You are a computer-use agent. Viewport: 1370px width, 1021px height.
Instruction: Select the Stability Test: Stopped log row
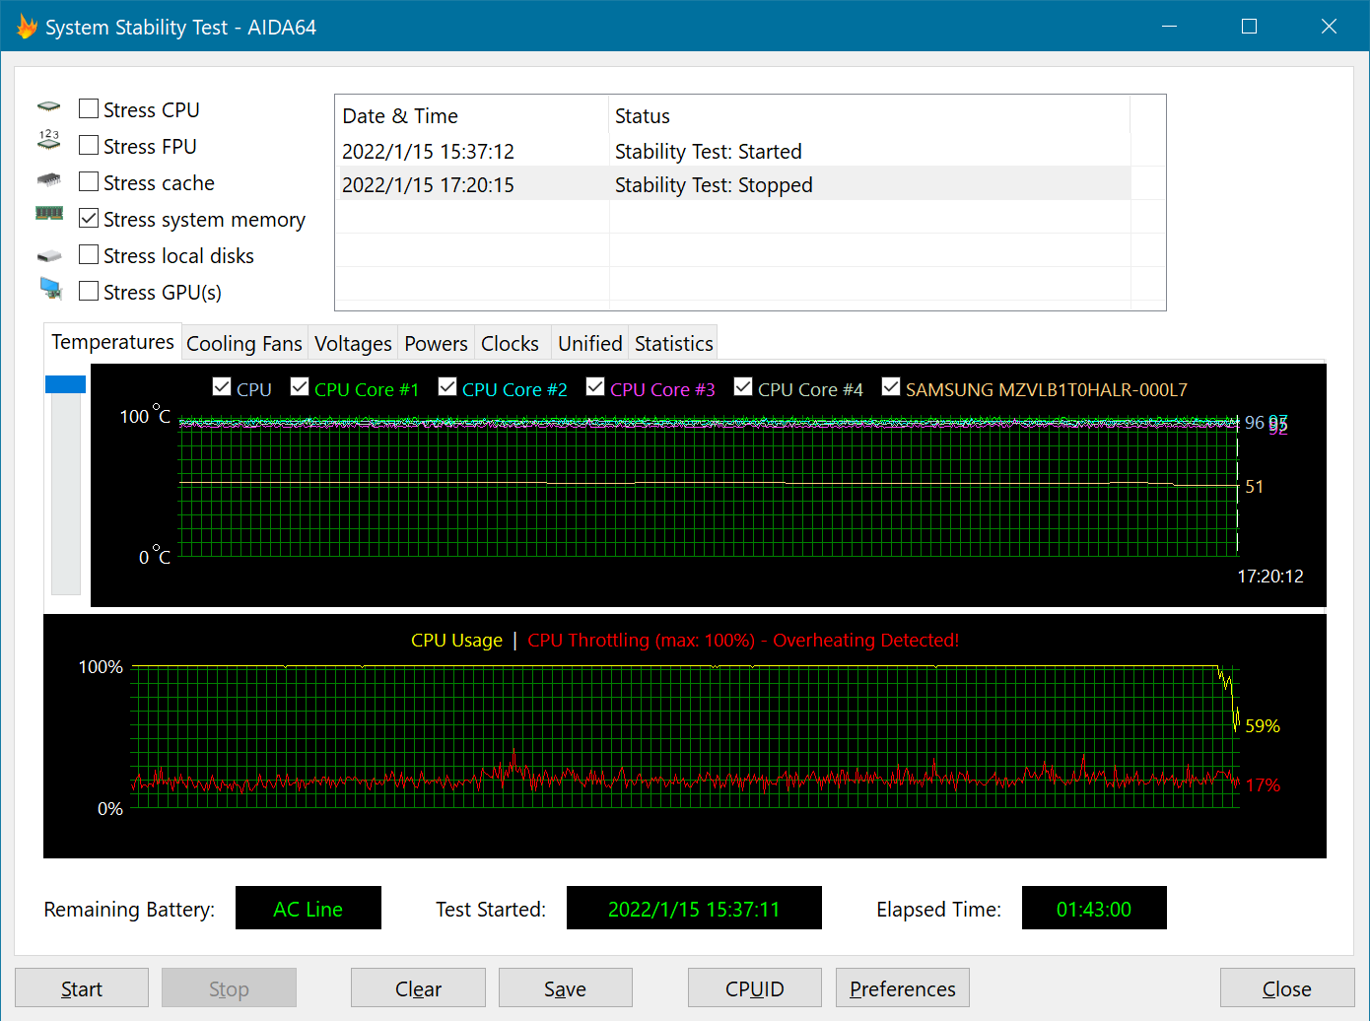(734, 184)
